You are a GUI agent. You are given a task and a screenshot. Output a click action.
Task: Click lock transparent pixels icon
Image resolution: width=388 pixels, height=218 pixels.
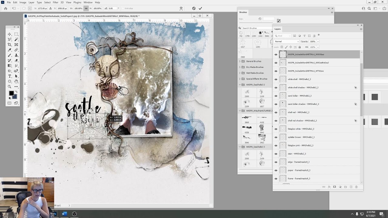pyautogui.click(x=282, y=47)
